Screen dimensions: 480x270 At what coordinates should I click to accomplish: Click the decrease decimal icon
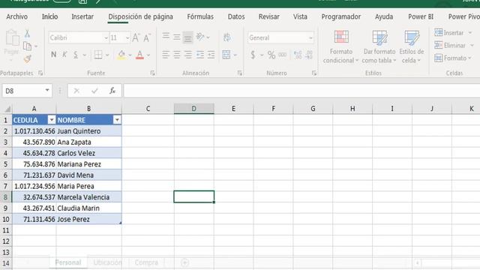point(309,55)
